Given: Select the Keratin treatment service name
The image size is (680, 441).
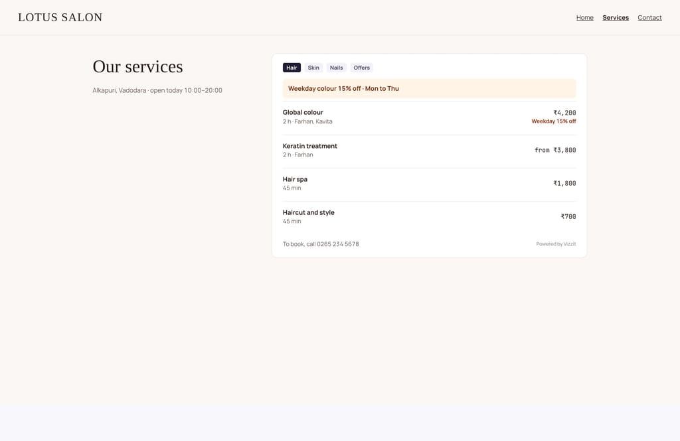Looking at the screenshot, I should pyautogui.click(x=309, y=146).
